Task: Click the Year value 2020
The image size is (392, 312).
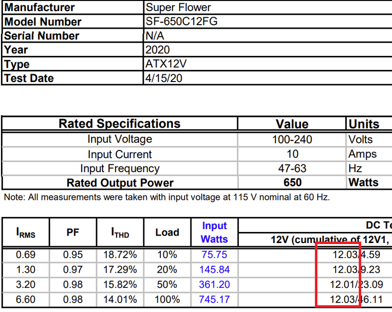Action: pyautogui.click(x=157, y=50)
